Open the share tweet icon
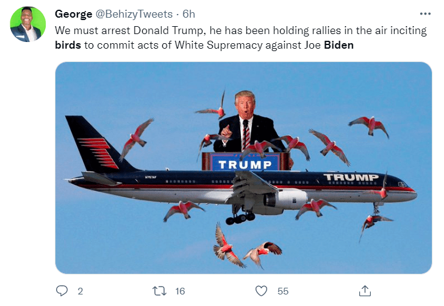444x306 pixels. click(x=365, y=291)
